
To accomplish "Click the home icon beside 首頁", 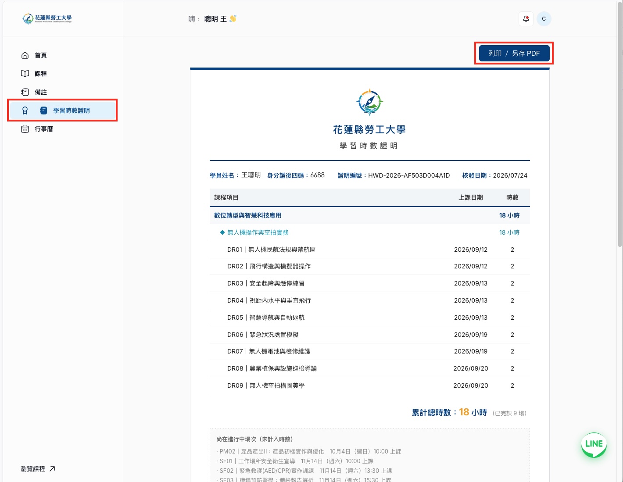I will pyautogui.click(x=25, y=55).
